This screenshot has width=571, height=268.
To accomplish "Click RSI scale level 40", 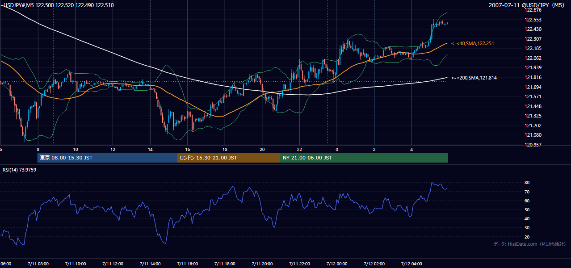I will point(527,218).
